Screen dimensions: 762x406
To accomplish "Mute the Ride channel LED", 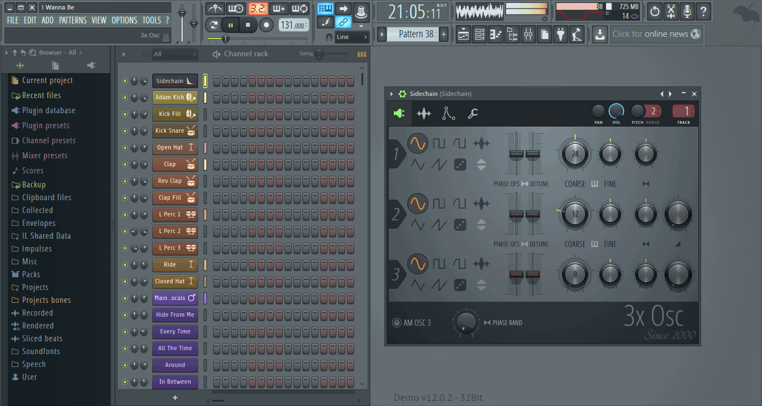I will click(125, 265).
